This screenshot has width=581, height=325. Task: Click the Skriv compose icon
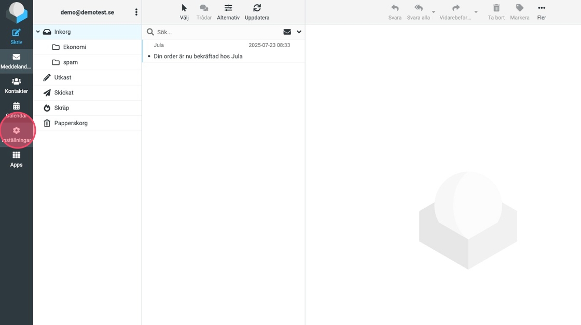click(16, 33)
